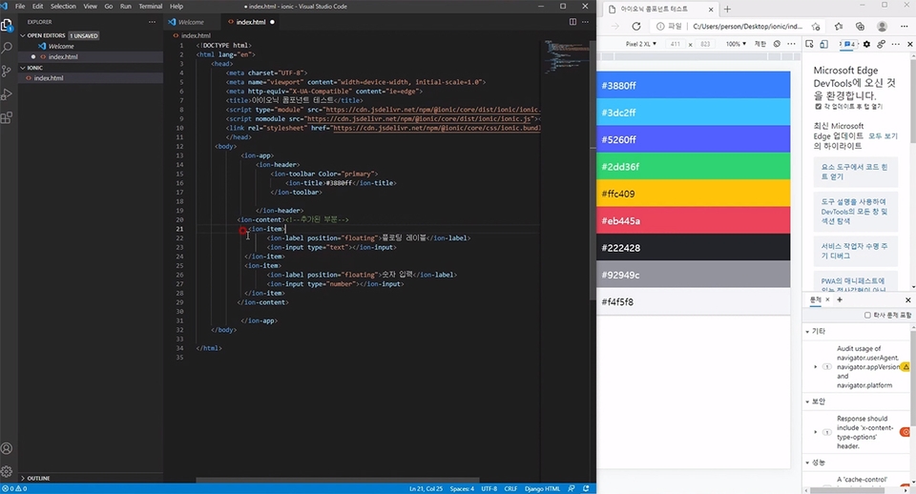This screenshot has height=494, width=916.
Task: Open the DevTools customize and control menu
Action: coord(896,44)
